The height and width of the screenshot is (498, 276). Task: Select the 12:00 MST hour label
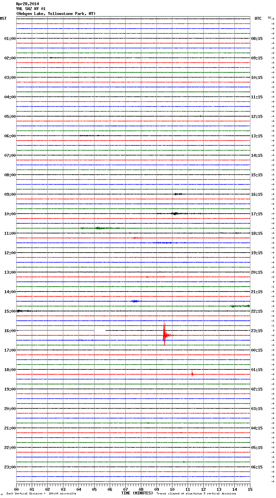10,253
